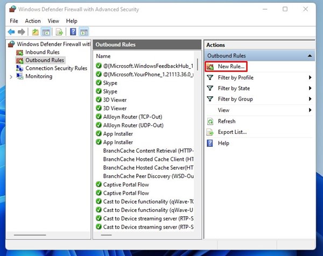Click View label in Actions pane
The height and width of the screenshot is (256, 323).
point(223,110)
